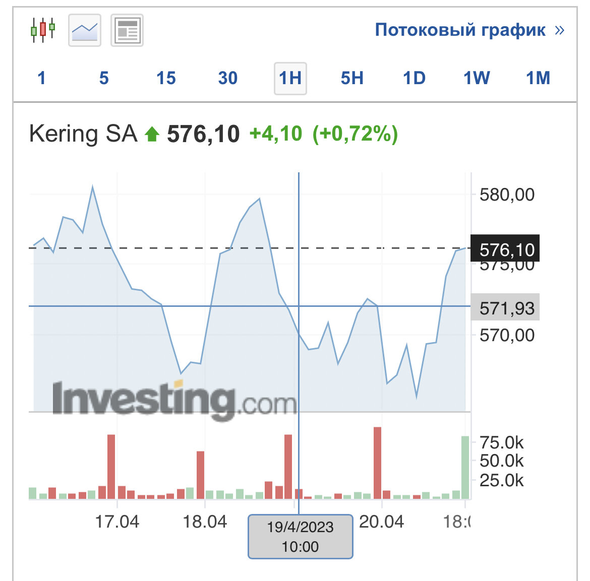This screenshot has width=590, height=581.
Task: Click the 17.04 date axis label
Action: click(117, 522)
